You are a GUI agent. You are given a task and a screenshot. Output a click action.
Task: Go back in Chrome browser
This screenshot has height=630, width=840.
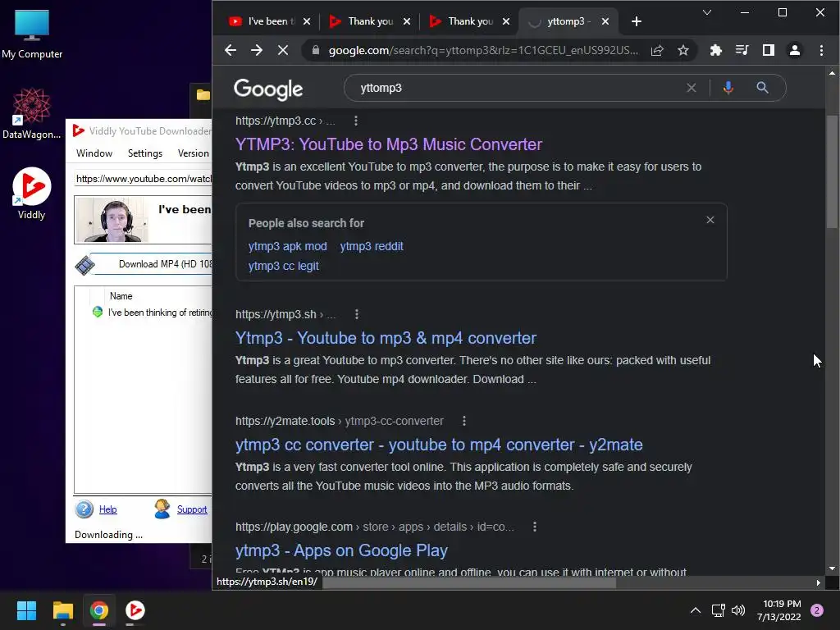231,50
